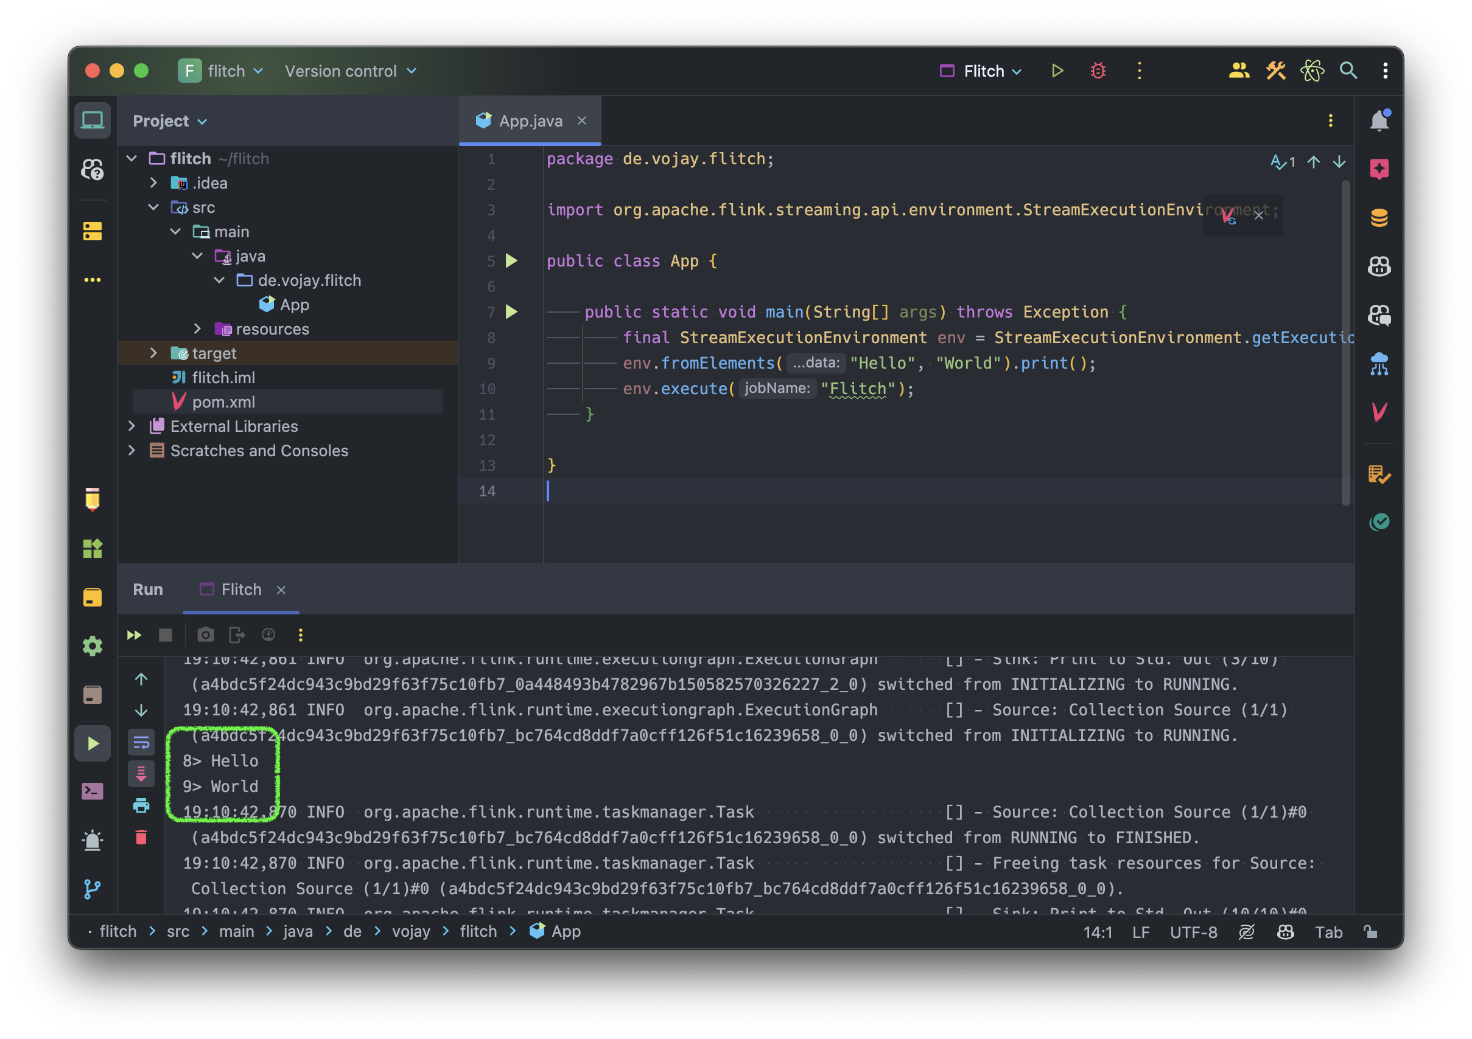This screenshot has height=1039, width=1472.
Task: Click the Debug bug icon in toolbar
Action: click(x=1098, y=71)
